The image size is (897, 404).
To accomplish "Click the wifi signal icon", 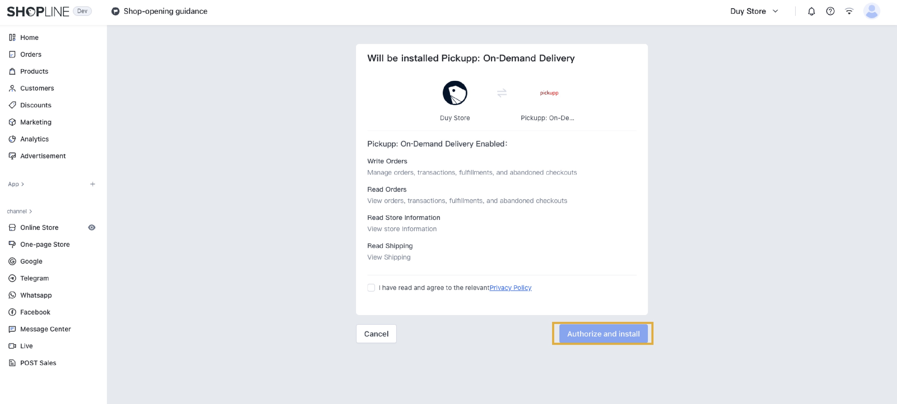I will coord(849,12).
